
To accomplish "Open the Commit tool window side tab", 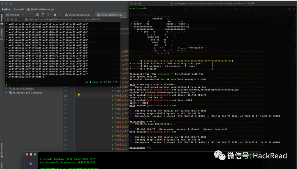I will [2, 34].
